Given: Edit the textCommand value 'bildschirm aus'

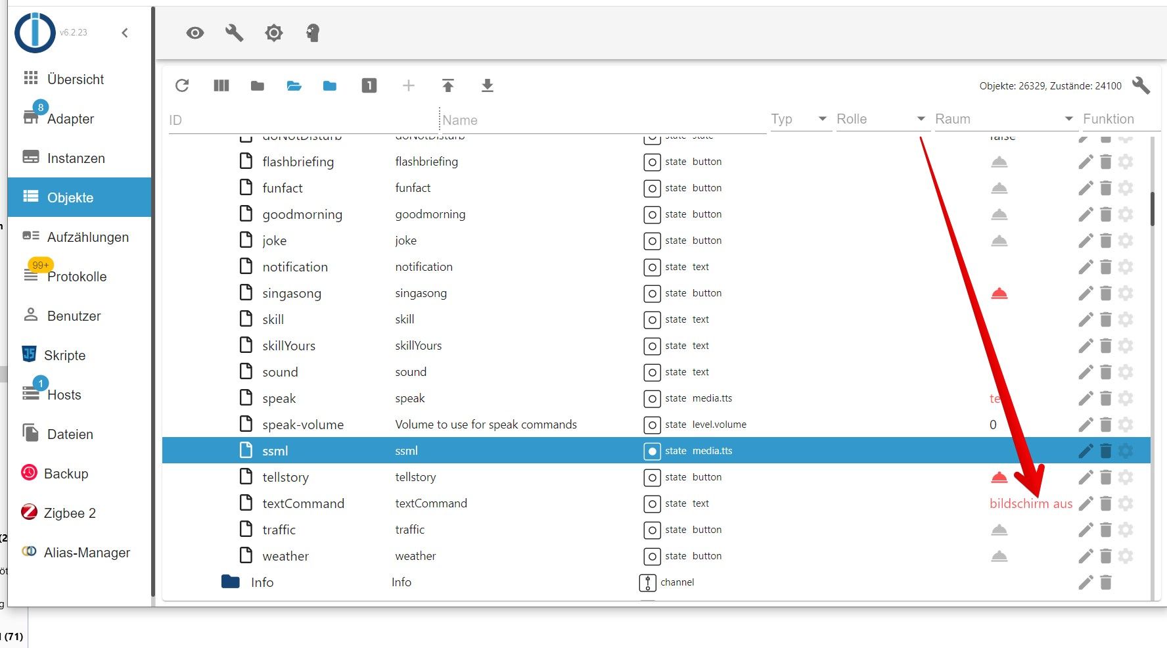Looking at the screenshot, I should pos(1031,503).
